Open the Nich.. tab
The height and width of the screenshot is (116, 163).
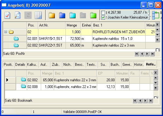(68, 65)
